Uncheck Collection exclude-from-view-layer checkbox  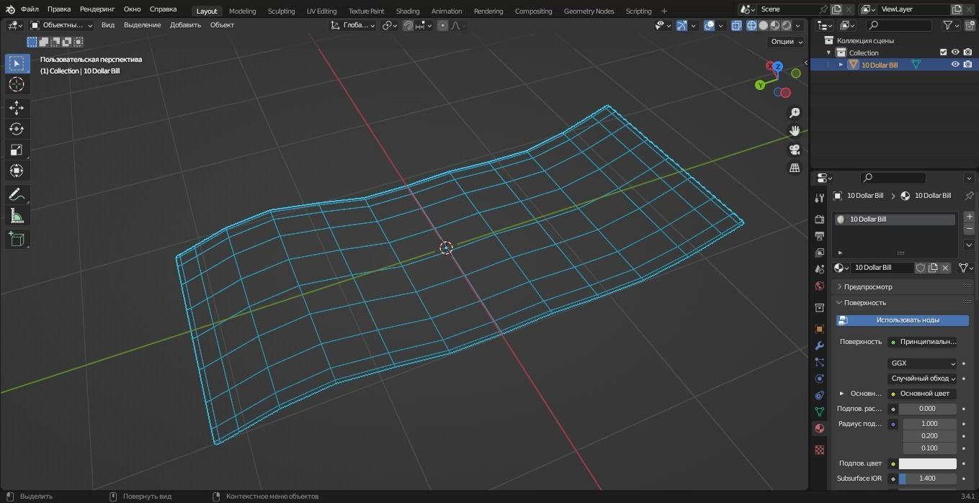[943, 53]
